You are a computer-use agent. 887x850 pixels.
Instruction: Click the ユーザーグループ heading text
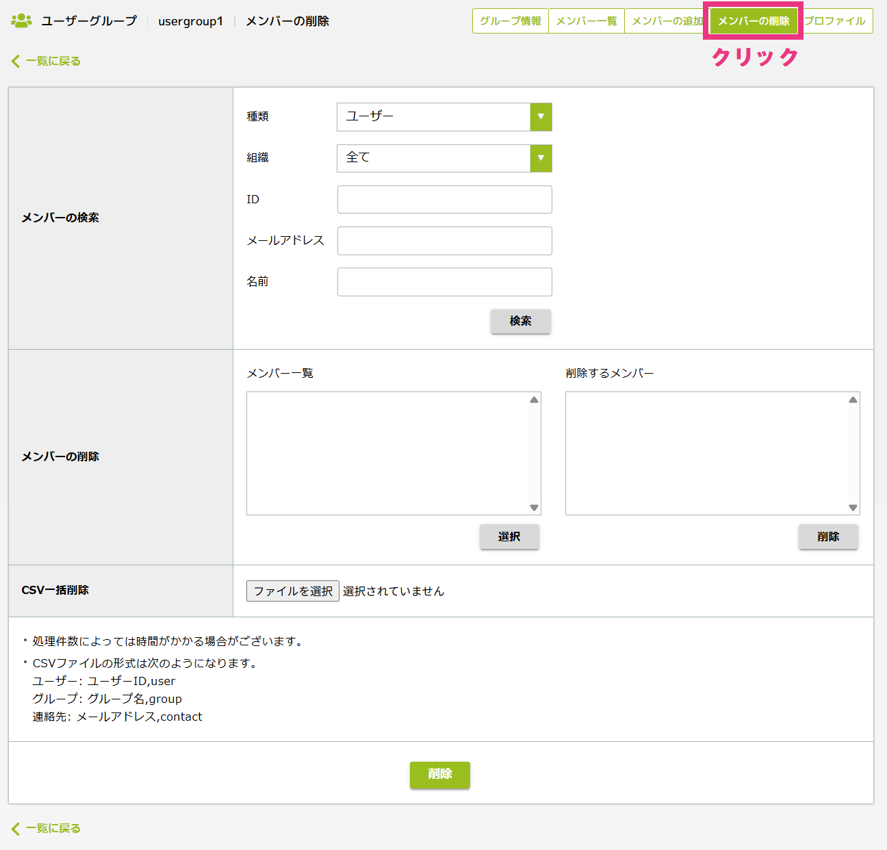[89, 21]
